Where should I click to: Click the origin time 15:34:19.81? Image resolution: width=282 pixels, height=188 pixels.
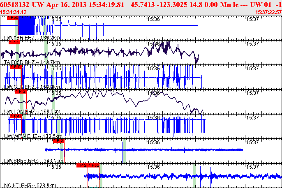click(x=106, y=5)
